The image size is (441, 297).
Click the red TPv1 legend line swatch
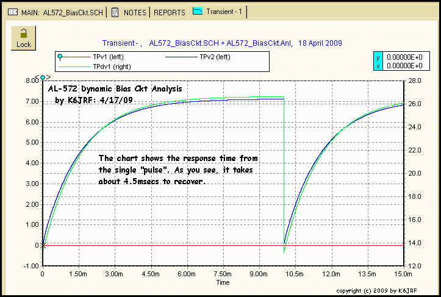click(x=76, y=57)
